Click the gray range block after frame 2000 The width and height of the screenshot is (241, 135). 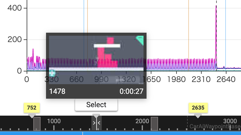tap(154, 124)
